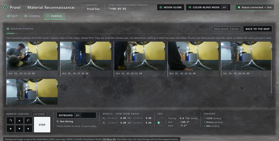
Task: Click the Roll value -168.2°
Action: coord(184,122)
